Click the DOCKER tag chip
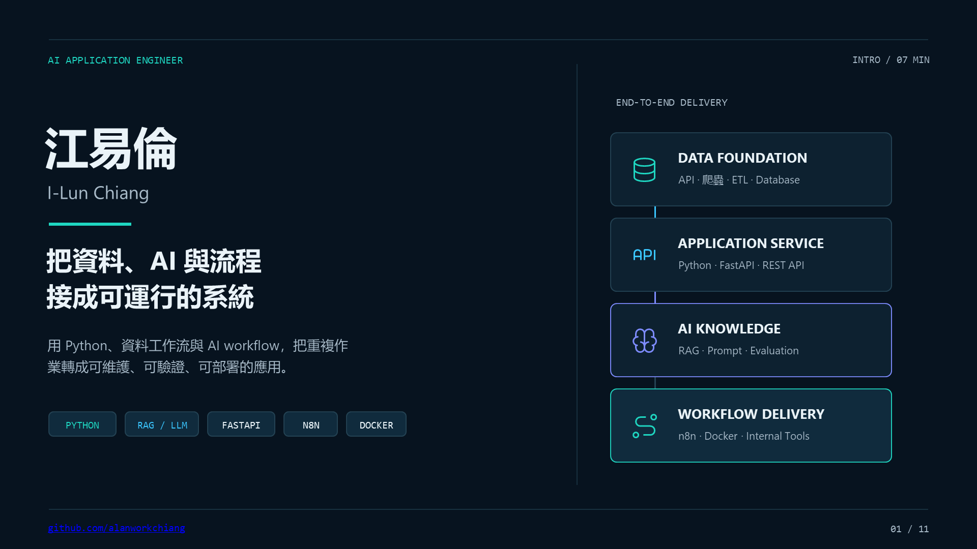 [376, 424]
